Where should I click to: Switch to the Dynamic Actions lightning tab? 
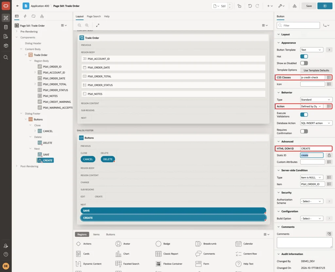pos(25,16)
